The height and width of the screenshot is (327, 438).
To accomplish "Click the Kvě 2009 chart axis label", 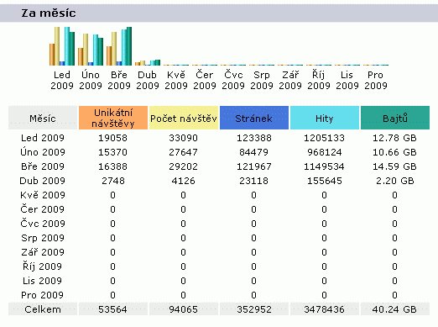I will [176, 80].
